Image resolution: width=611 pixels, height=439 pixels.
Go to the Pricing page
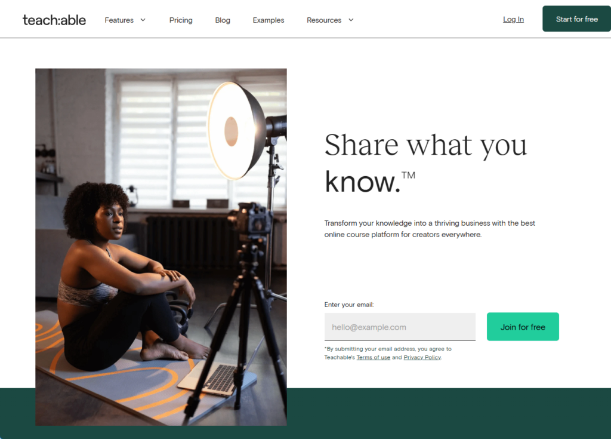(181, 20)
